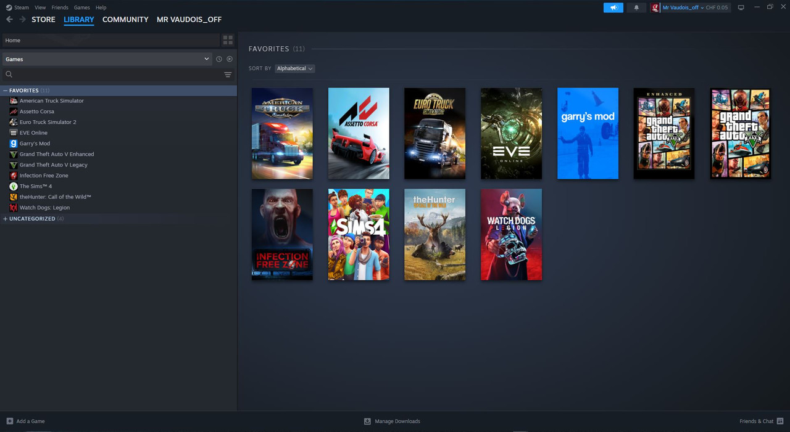Click the Friends & Chat label
This screenshot has height=432, width=790.
[x=757, y=422]
